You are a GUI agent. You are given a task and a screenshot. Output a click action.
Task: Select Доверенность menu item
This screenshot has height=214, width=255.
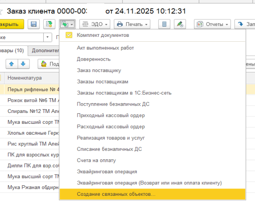[152, 59]
